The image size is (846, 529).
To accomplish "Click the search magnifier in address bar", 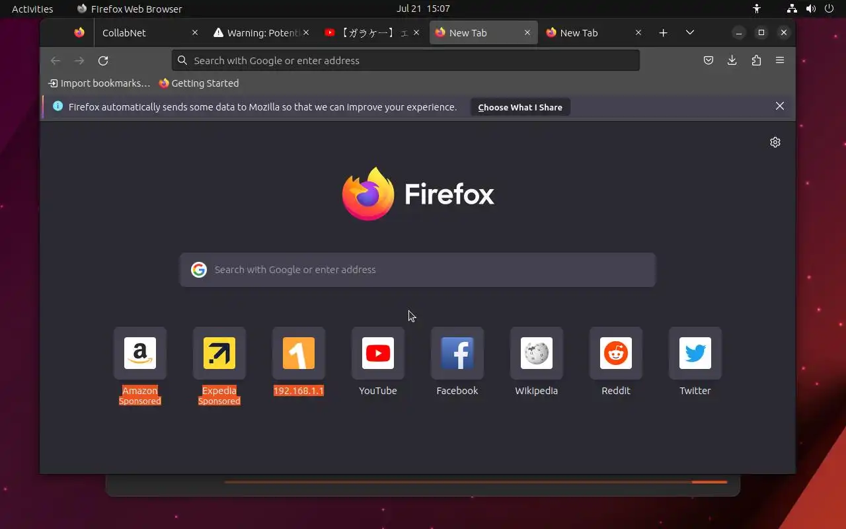I will tap(183, 60).
